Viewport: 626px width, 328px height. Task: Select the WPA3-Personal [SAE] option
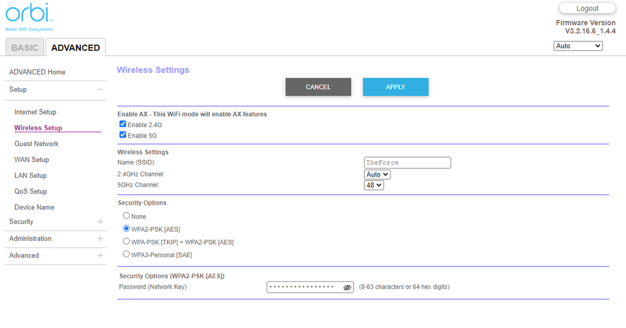coord(127,254)
